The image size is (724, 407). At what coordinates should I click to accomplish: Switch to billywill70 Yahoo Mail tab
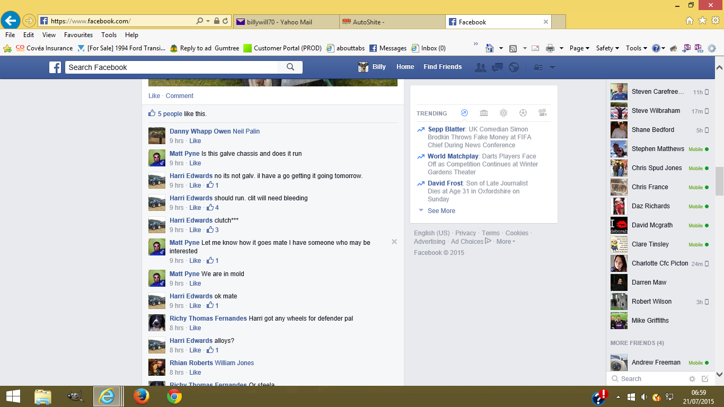pyautogui.click(x=286, y=22)
